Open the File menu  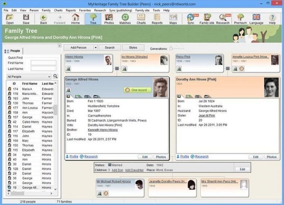click(6, 10)
